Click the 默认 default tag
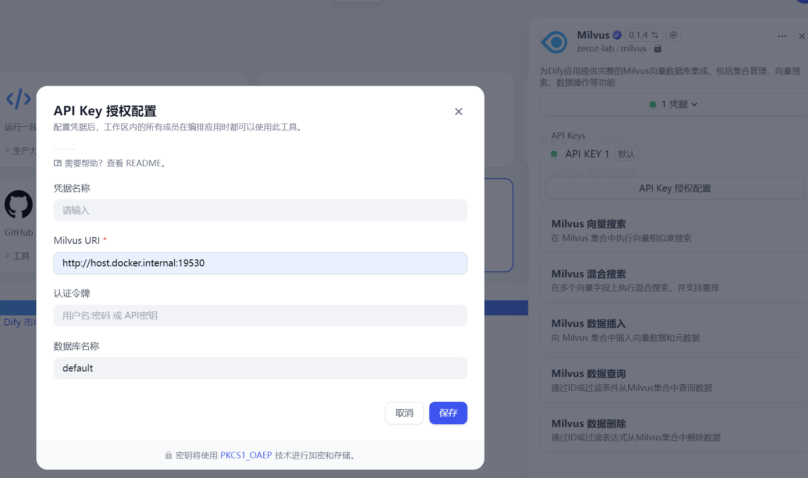Screen dimensions: 808x478 coord(626,154)
